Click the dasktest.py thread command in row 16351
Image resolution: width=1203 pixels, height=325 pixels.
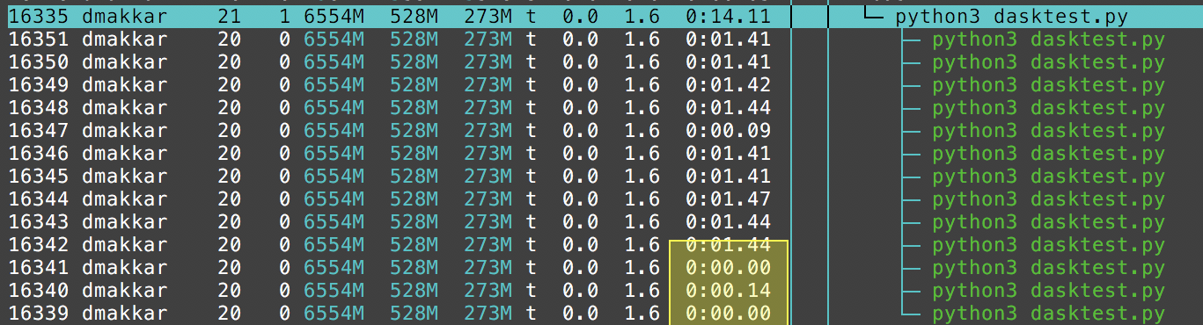point(1048,40)
